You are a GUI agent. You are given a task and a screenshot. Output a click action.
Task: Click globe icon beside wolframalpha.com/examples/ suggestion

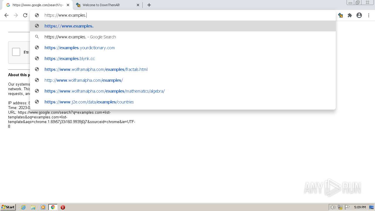(x=37, y=80)
